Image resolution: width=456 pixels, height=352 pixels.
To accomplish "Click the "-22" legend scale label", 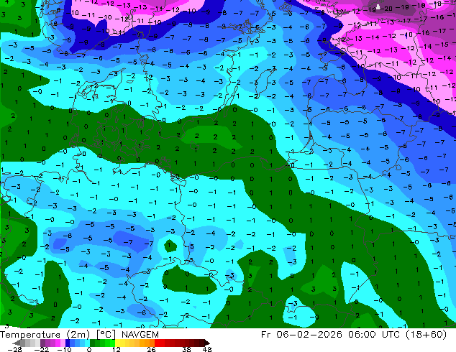I will pyautogui.click(x=41, y=349).
